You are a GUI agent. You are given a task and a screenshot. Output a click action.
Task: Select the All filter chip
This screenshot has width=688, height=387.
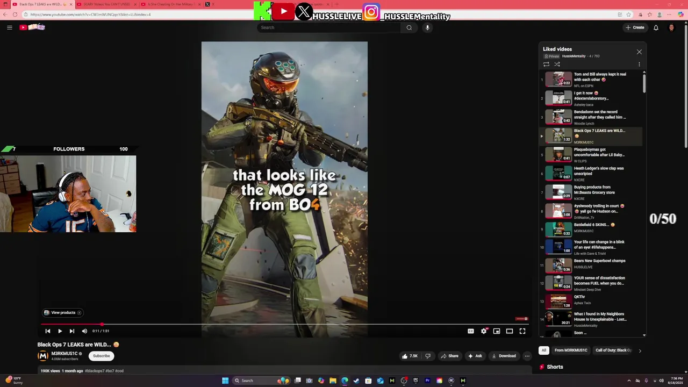point(544,350)
